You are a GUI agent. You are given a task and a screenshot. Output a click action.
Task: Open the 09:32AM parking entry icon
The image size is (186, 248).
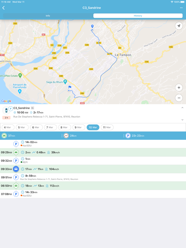(16, 161)
